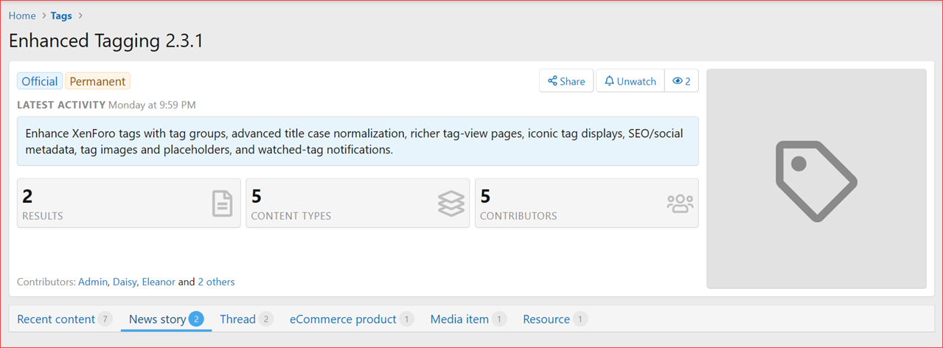Click the 2 Results statistic
Image resolution: width=943 pixels, height=348 pixels.
pos(128,203)
